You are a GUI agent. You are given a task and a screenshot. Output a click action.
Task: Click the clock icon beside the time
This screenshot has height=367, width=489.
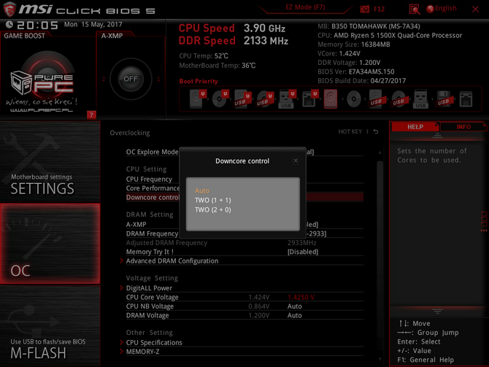[9, 24]
